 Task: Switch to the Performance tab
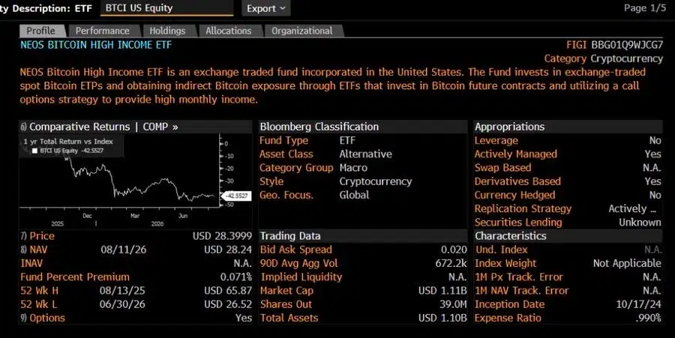tap(103, 31)
